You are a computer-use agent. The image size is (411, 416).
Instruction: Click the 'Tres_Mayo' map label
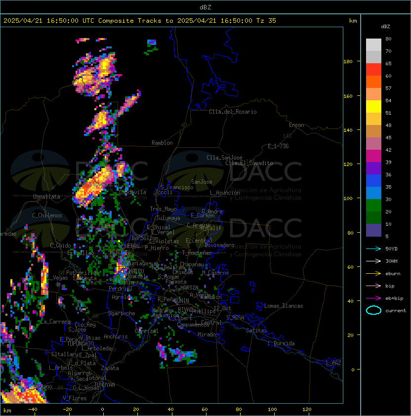coord(163,209)
